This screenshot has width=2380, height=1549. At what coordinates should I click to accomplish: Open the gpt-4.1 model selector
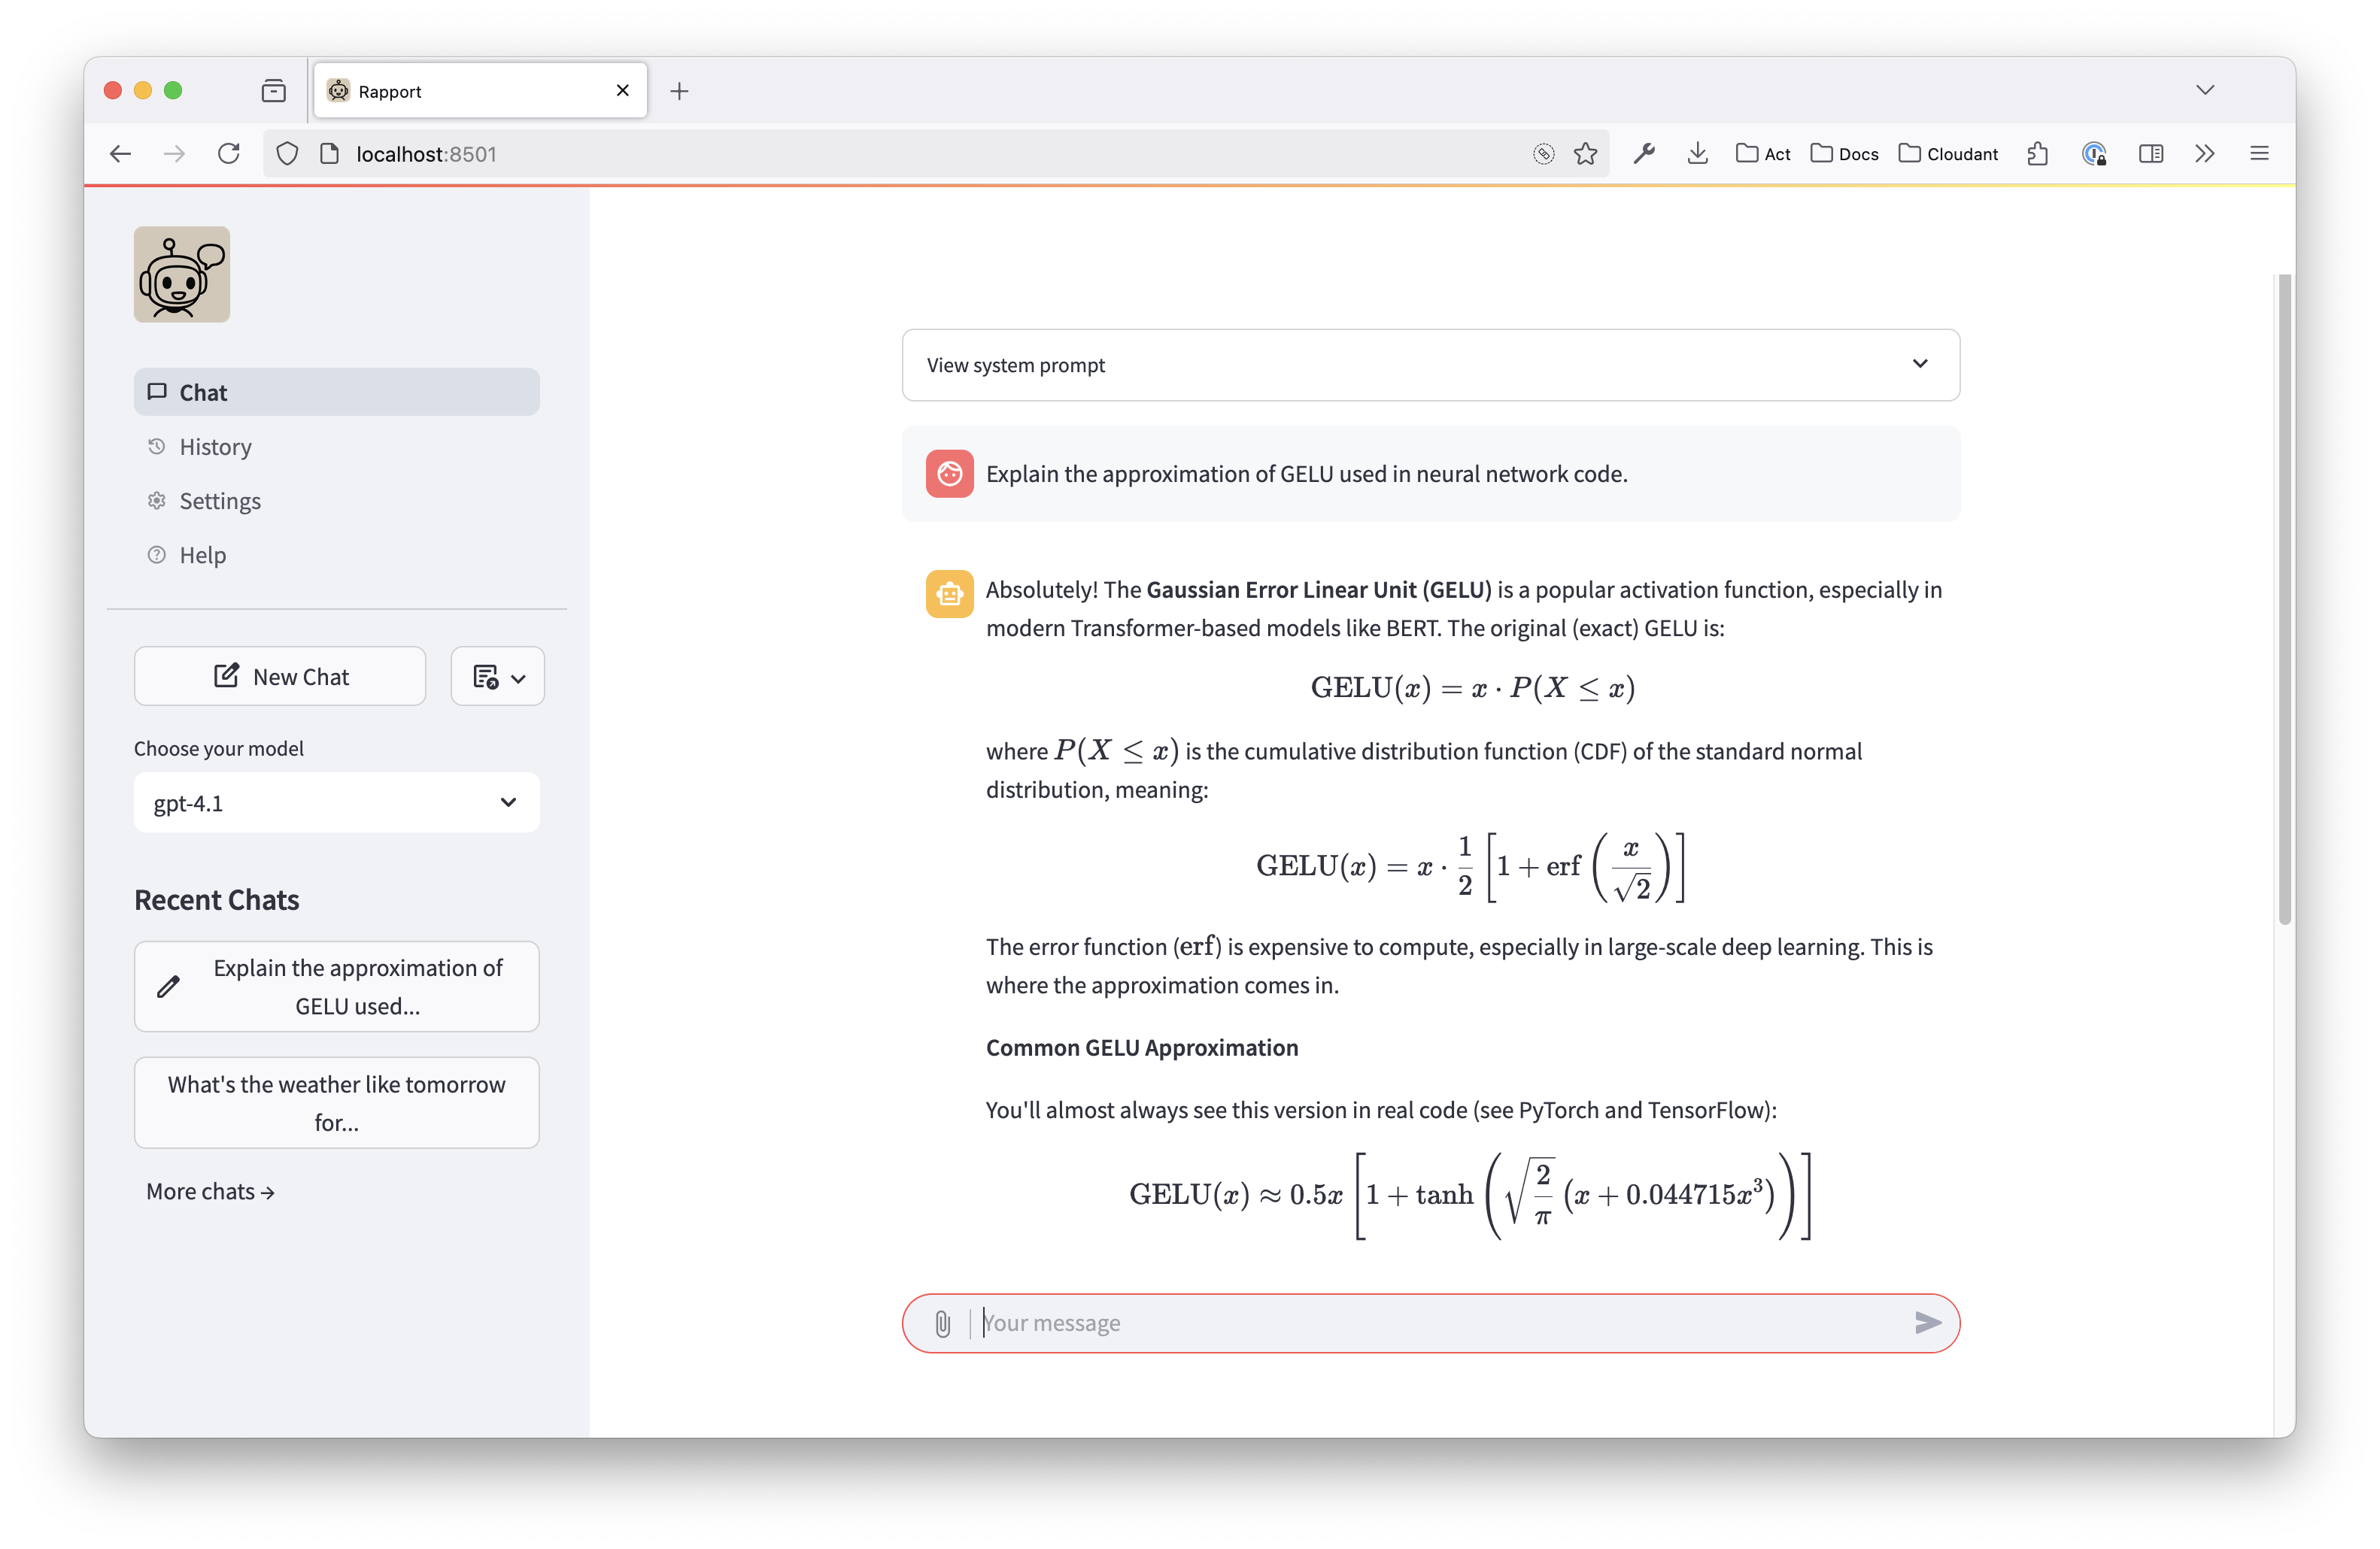[x=336, y=802]
